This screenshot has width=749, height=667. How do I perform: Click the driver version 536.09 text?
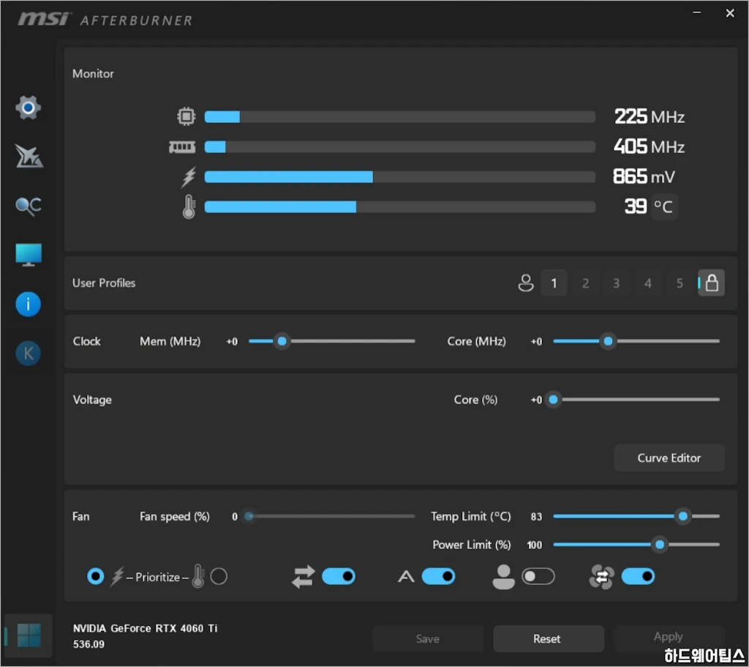point(89,644)
